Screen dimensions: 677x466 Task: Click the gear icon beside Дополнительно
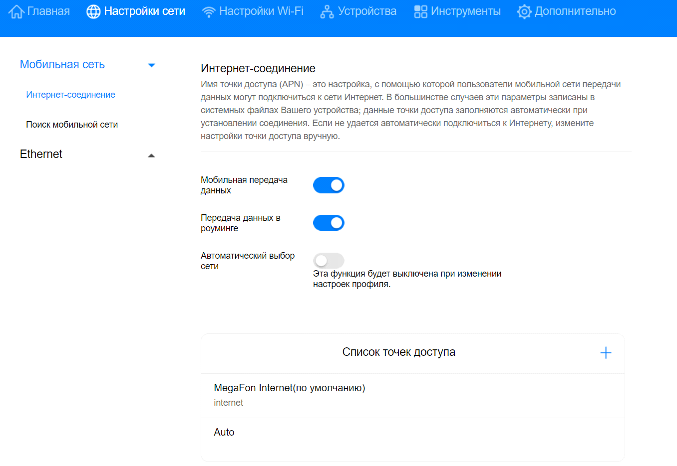[x=524, y=11]
